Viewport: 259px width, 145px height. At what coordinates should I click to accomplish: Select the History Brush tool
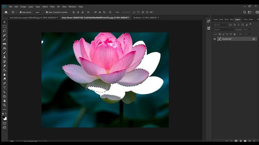click(4, 62)
